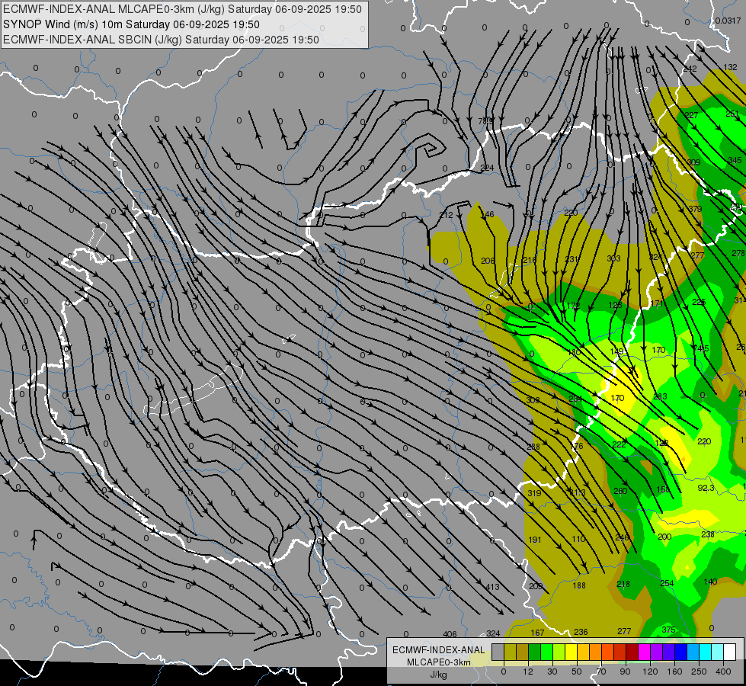Click the SYNOP Wind 10m header line
The height and width of the screenshot is (686, 746).
(131, 24)
